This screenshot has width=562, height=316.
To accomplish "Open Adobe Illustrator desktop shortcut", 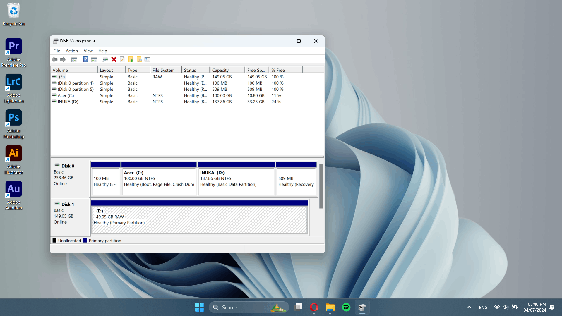I will [x=13, y=160].
